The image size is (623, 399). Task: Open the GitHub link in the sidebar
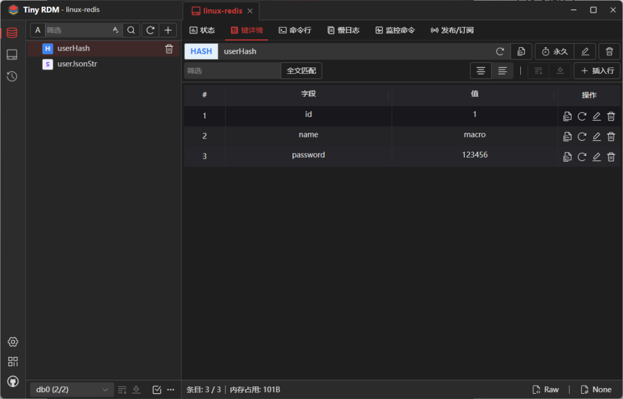coord(13,381)
